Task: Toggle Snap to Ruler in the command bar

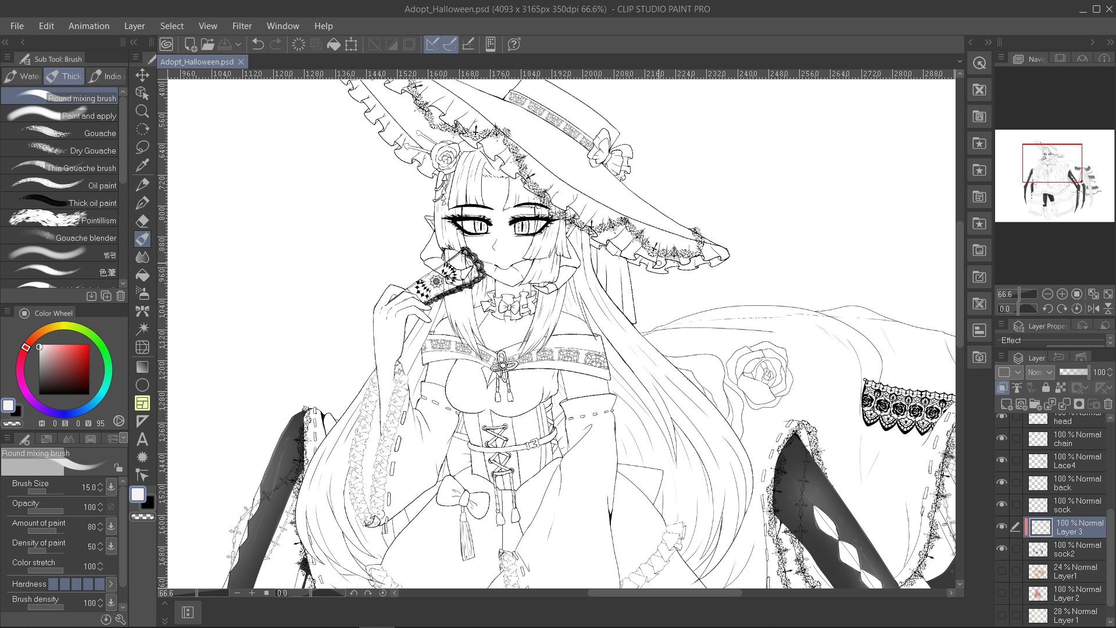Action: point(432,44)
